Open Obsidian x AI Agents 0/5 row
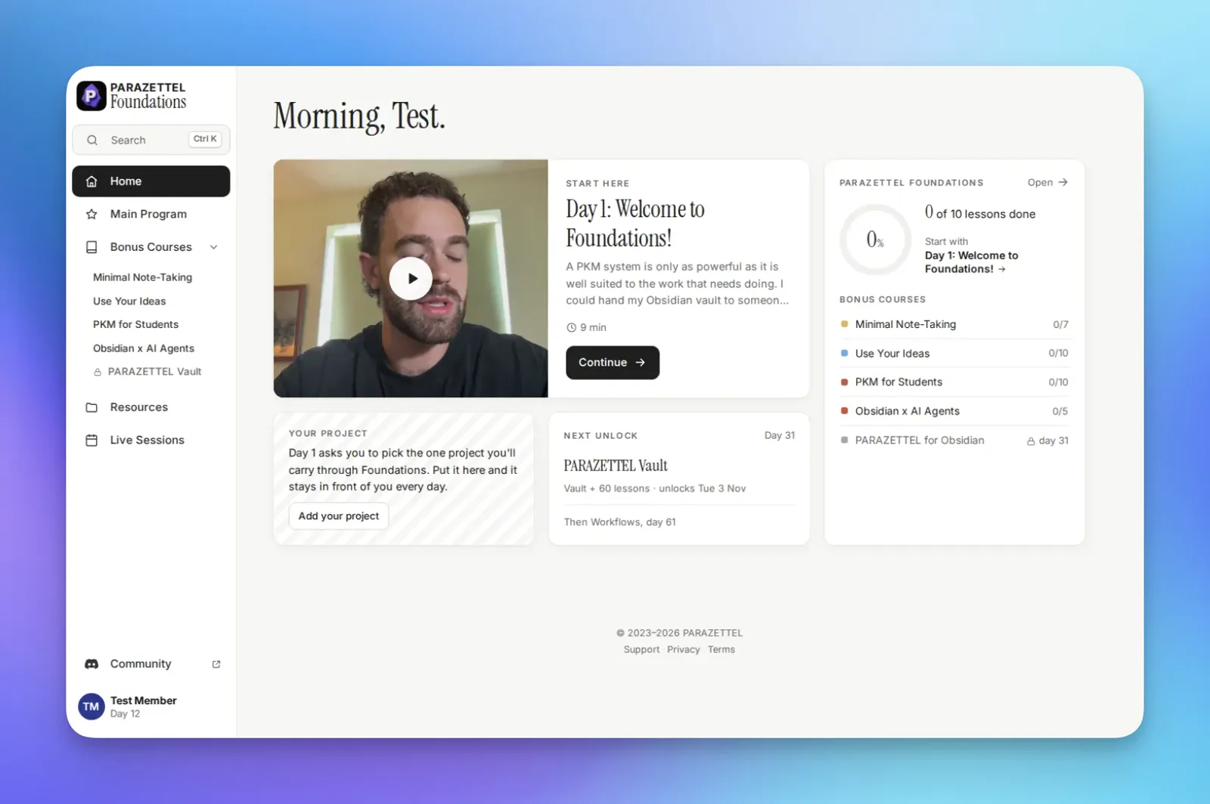The width and height of the screenshot is (1210, 804). tap(954, 411)
